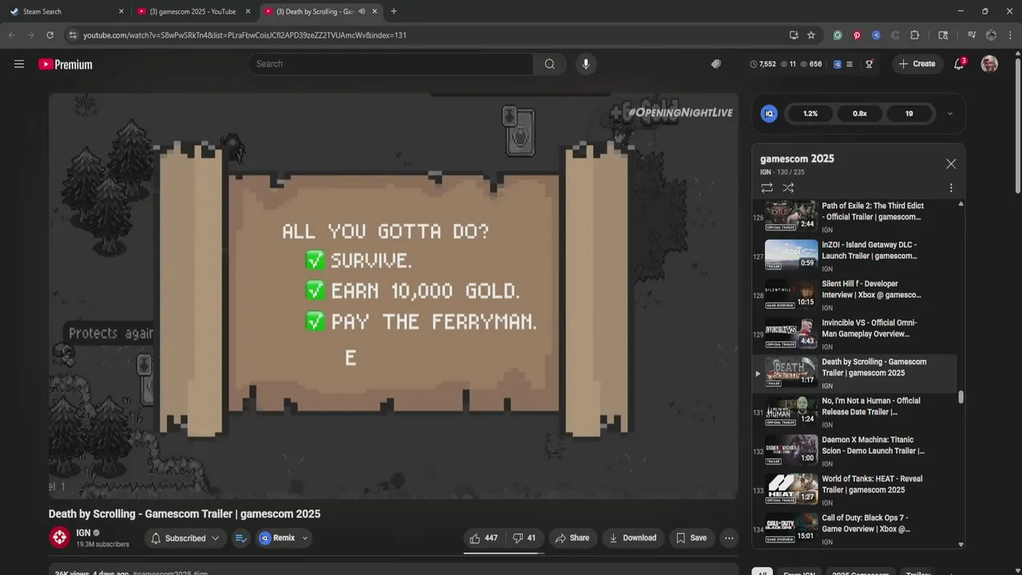The height and width of the screenshot is (575, 1022).
Task: Open Chrome media controls icon
Action: [x=972, y=35]
